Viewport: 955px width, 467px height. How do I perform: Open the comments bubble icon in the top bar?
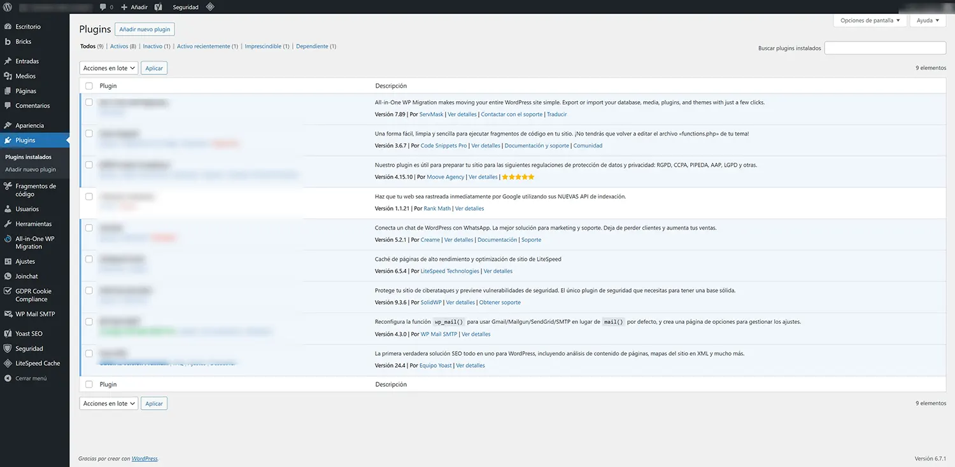[102, 7]
